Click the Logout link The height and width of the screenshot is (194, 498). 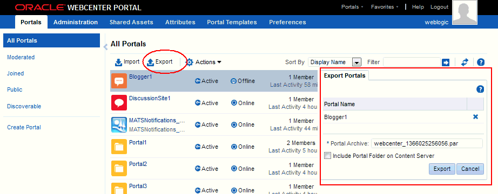(x=439, y=6)
